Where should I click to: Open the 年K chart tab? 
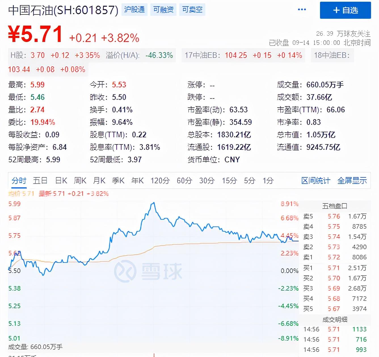tap(137, 181)
